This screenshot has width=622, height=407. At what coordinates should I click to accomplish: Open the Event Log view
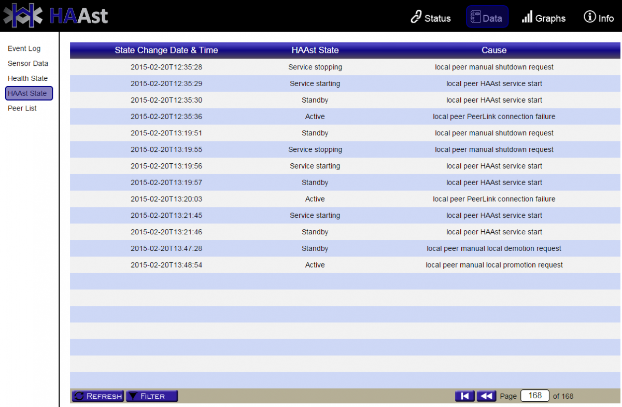pos(24,48)
